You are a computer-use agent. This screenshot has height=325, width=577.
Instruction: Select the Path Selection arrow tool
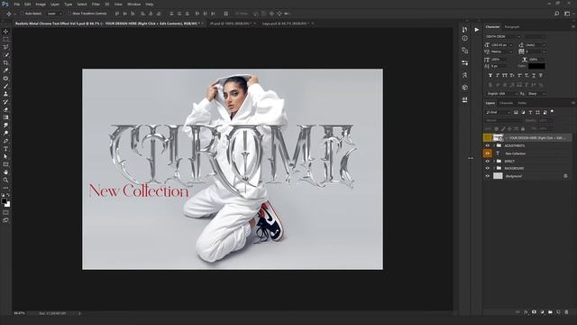(6, 156)
